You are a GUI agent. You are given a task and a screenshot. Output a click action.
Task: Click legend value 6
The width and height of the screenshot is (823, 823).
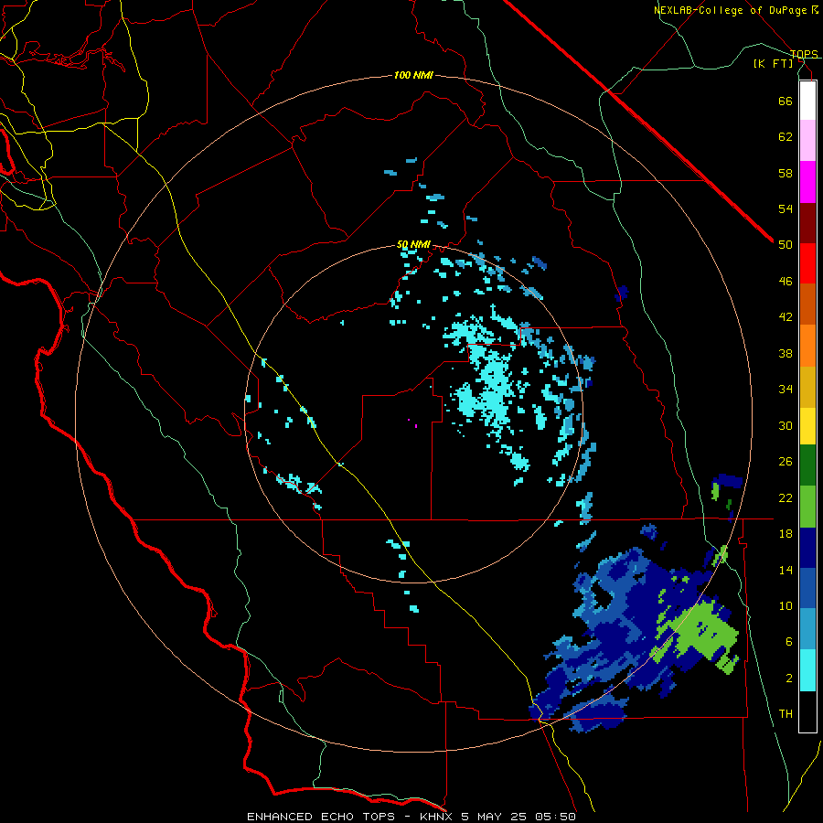[788, 642]
